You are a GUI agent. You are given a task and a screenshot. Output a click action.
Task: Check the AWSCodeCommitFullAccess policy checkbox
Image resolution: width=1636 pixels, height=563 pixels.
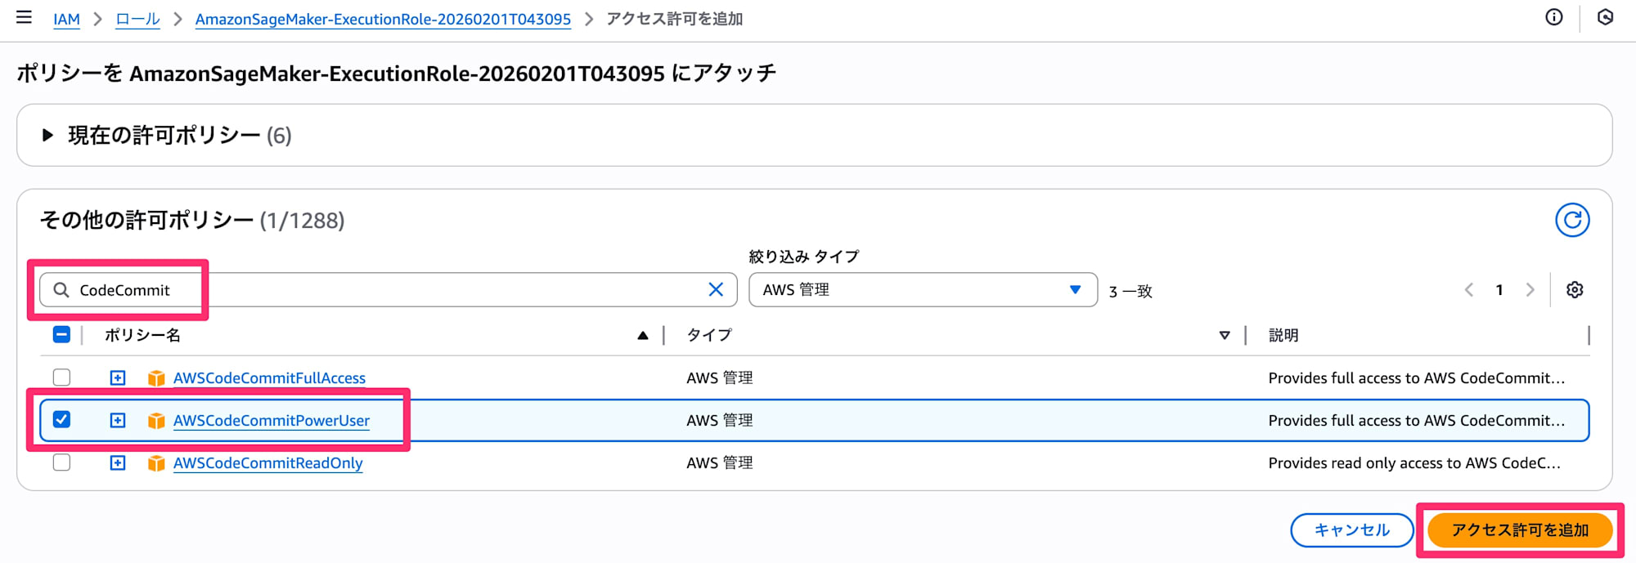61,378
